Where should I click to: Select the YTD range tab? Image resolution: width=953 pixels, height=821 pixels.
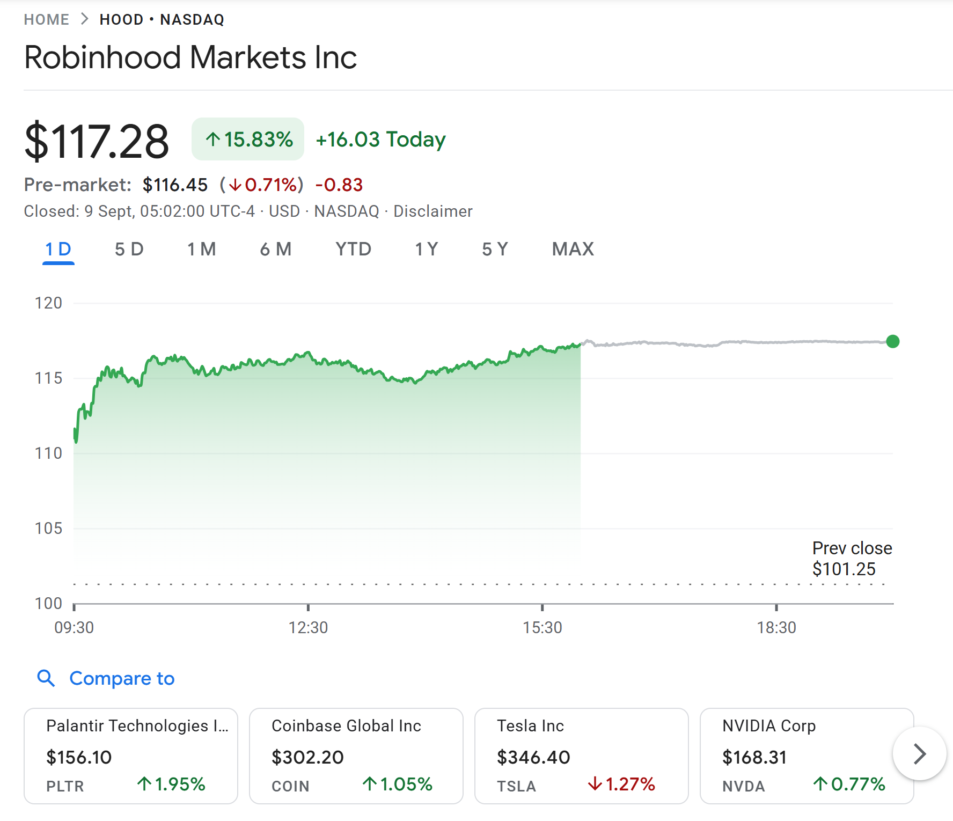tap(353, 250)
